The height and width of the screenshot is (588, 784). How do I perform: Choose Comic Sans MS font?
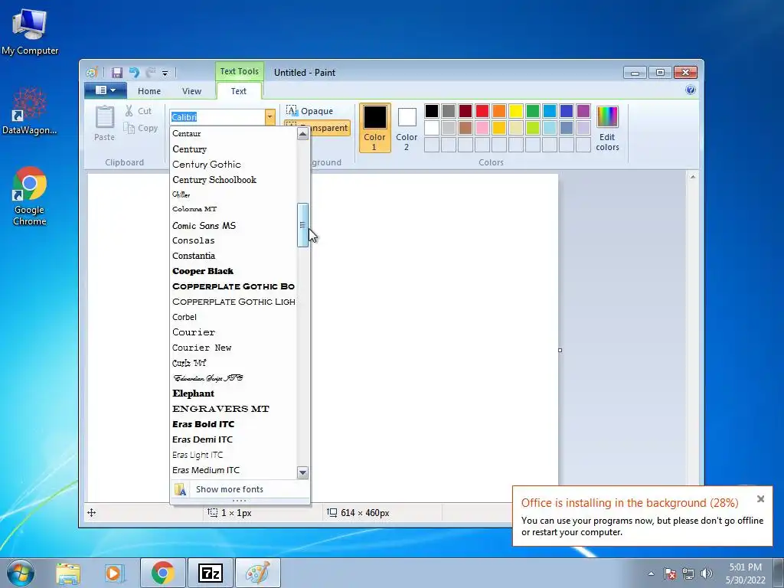[234, 226]
